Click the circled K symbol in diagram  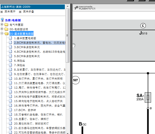click(143, 26)
